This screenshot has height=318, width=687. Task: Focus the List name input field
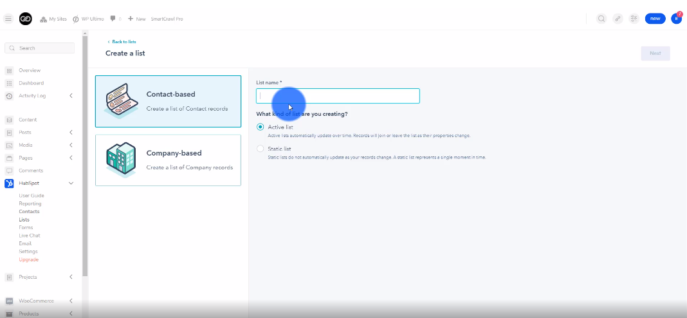click(338, 96)
